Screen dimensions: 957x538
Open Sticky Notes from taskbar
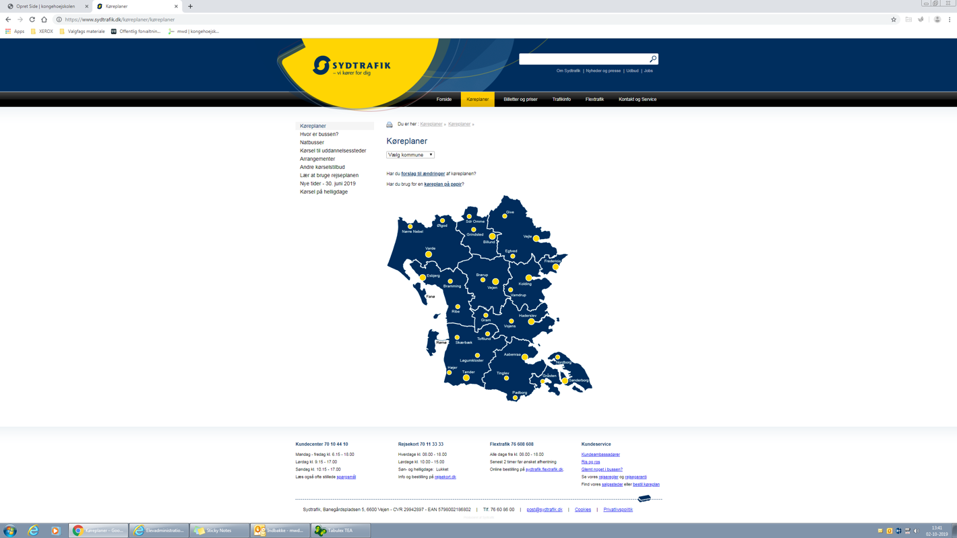219,531
